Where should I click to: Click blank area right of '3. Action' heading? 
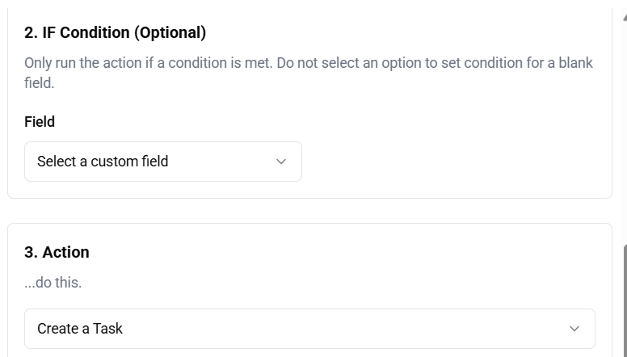339,252
